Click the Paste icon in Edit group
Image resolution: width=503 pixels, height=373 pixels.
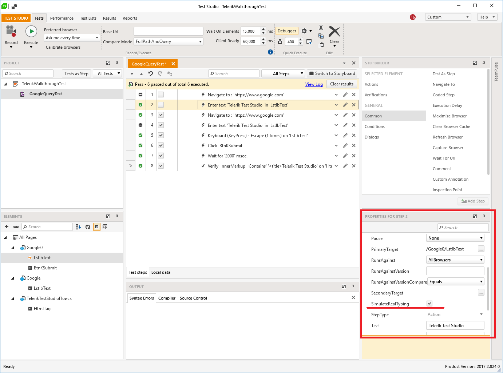click(321, 45)
